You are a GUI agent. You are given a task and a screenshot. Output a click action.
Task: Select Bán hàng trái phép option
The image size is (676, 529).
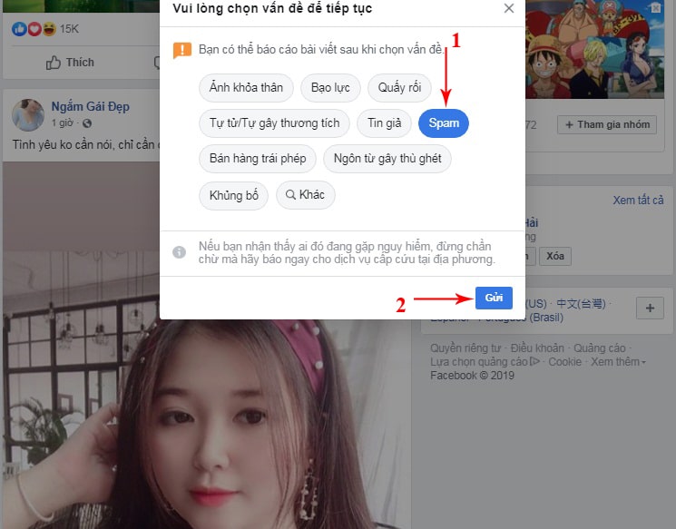tap(258, 159)
